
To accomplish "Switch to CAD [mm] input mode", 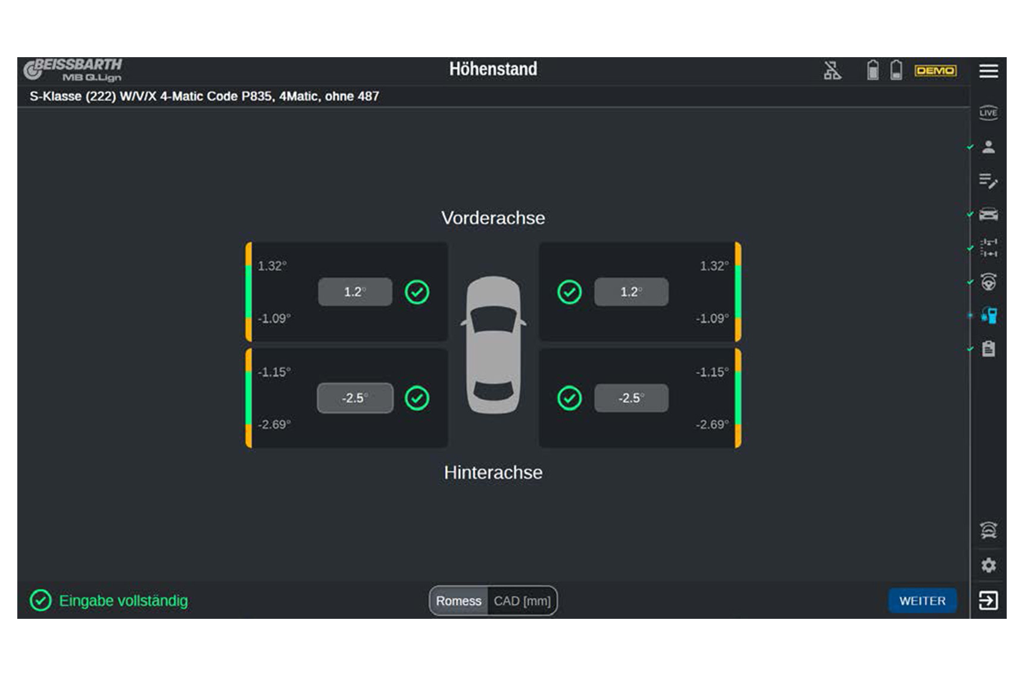I will (x=522, y=601).
